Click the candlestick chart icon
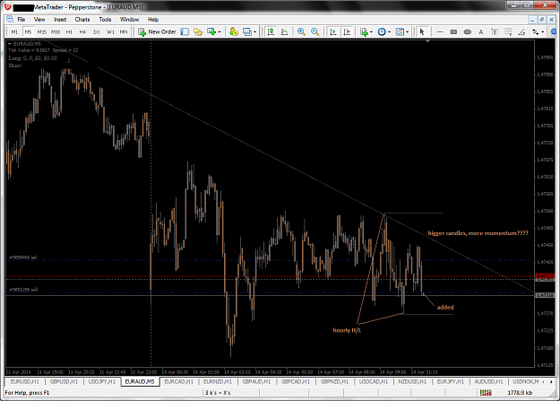Screen dimensions: 560x401 (271, 31)
